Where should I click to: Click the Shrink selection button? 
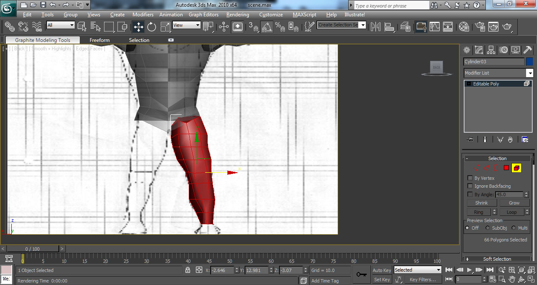pos(482,203)
